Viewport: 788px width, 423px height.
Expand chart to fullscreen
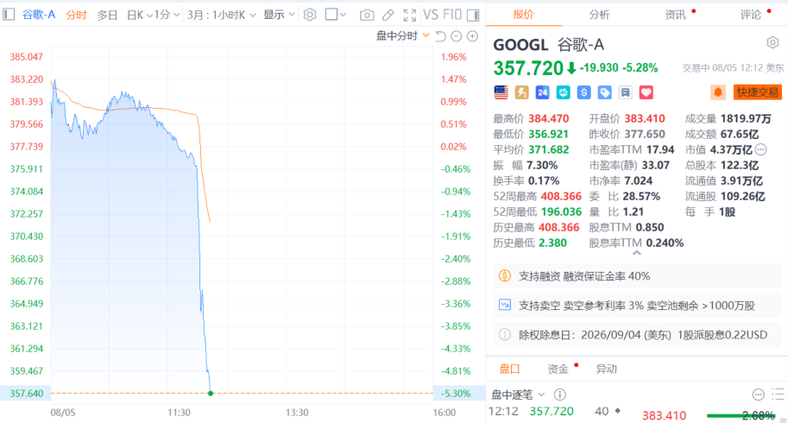point(410,15)
